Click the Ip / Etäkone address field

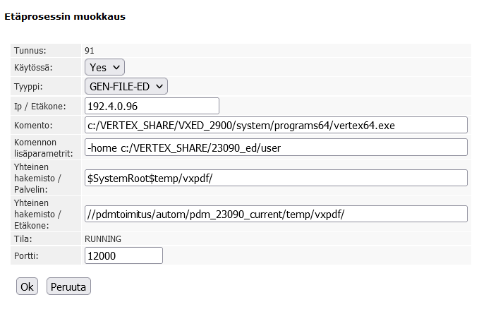[x=152, y=106]
